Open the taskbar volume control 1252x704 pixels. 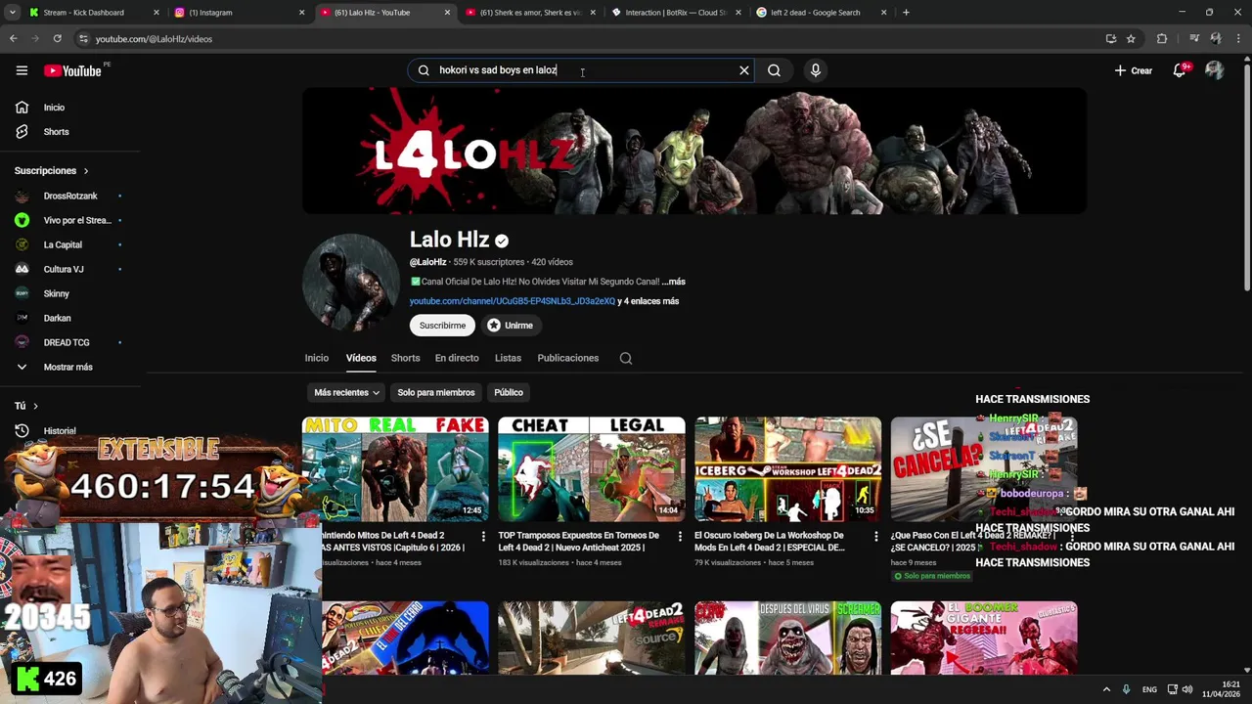(x=1186, y=689)
